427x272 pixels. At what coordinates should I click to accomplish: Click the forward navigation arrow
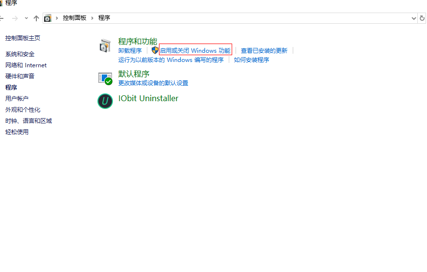[15, 18]
